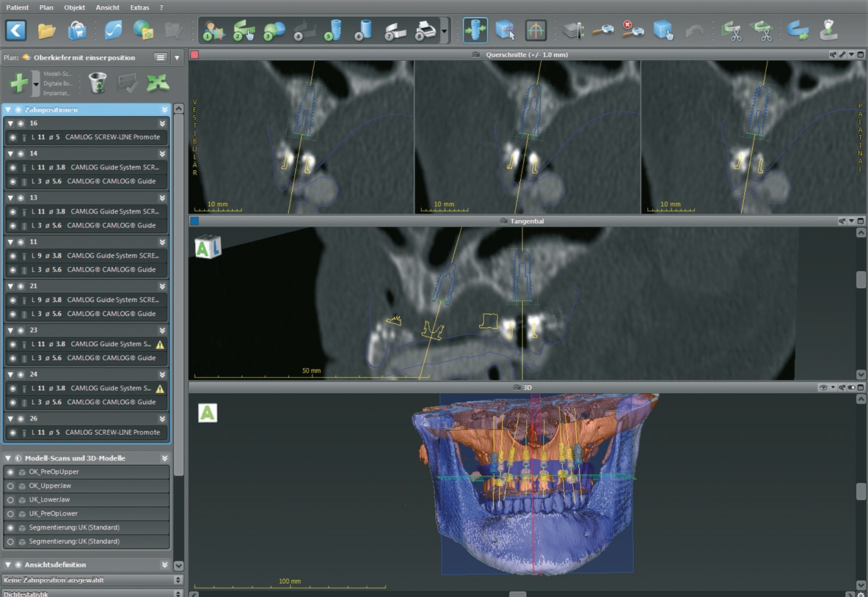The height and width of the screenshot is (597, 868).
Task: Open the yellow folder icon in toolbar
Action: (x=47, y=31)
